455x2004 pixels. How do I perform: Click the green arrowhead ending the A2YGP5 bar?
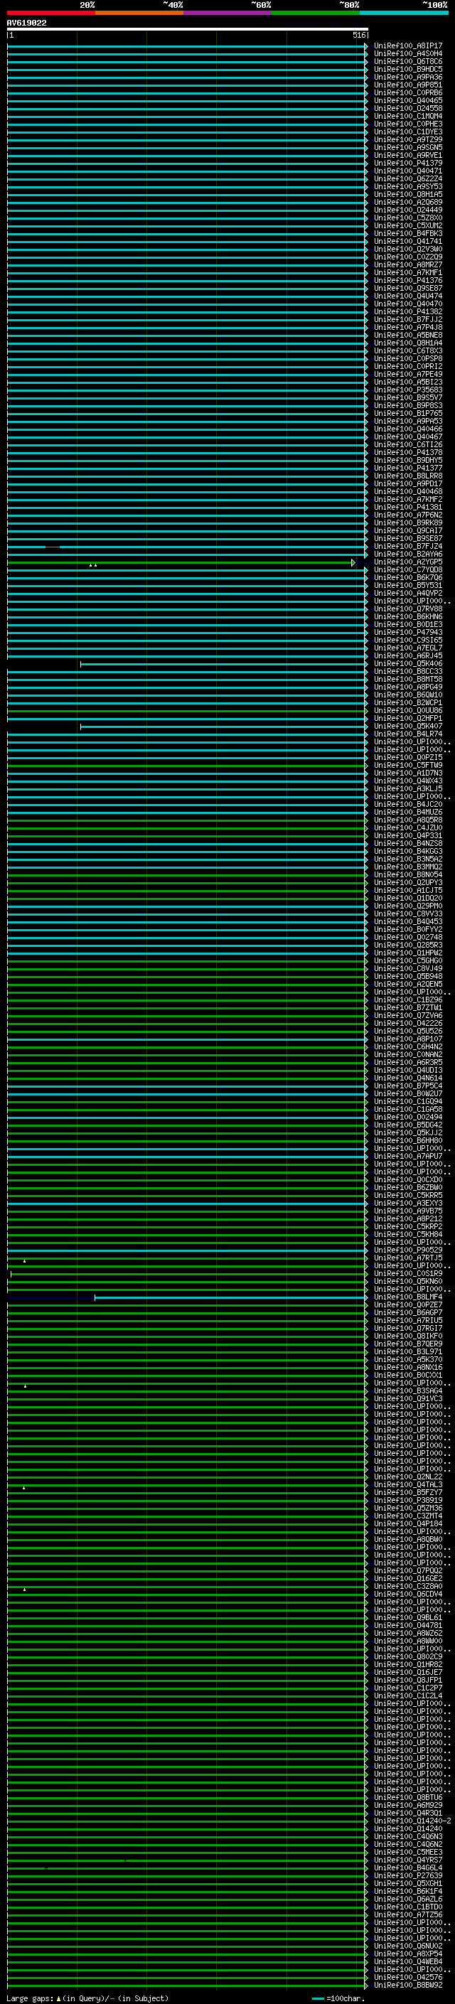pos(353,562)
